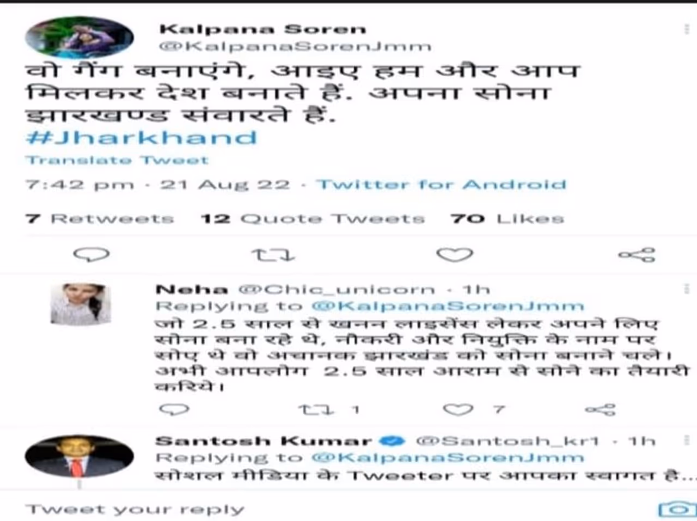Open Kalpana Soren's profile picture
This screenshot has width=697, height=521.
pyautogui.click(x=80, y=37)
